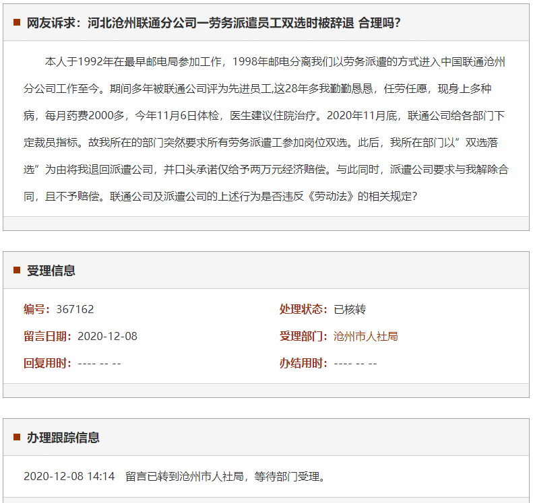This screenshot has height=503, width=533.
Task: Click the 回复用时 placeholder dashes
Action: pyautogui.click(x=100, y=364)
